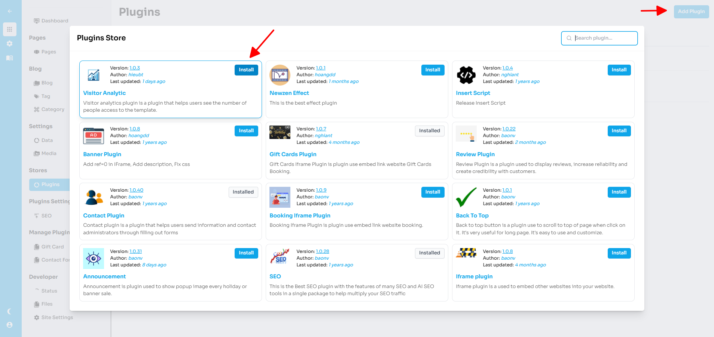Image resolution: width=714 pixels, height=337 pixels.
Task: Click the Visitor Analytic chart icon
Action: [x=93, y=75]
